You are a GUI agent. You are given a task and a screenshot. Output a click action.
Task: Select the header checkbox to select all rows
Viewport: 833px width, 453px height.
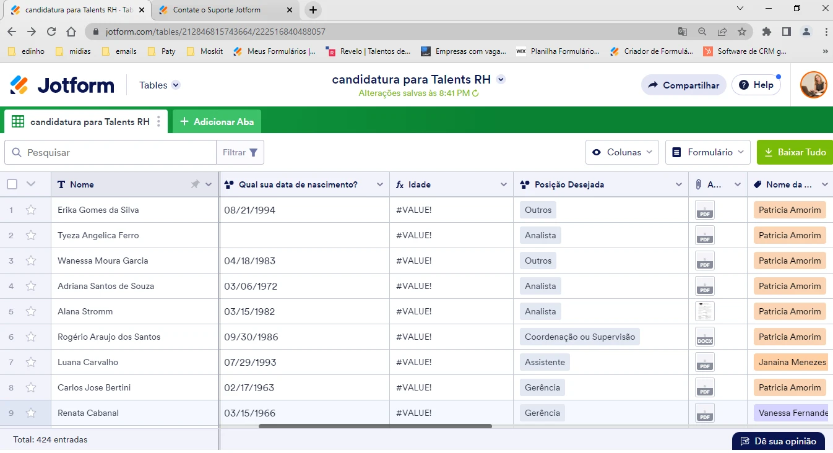[x=11, y=184]
